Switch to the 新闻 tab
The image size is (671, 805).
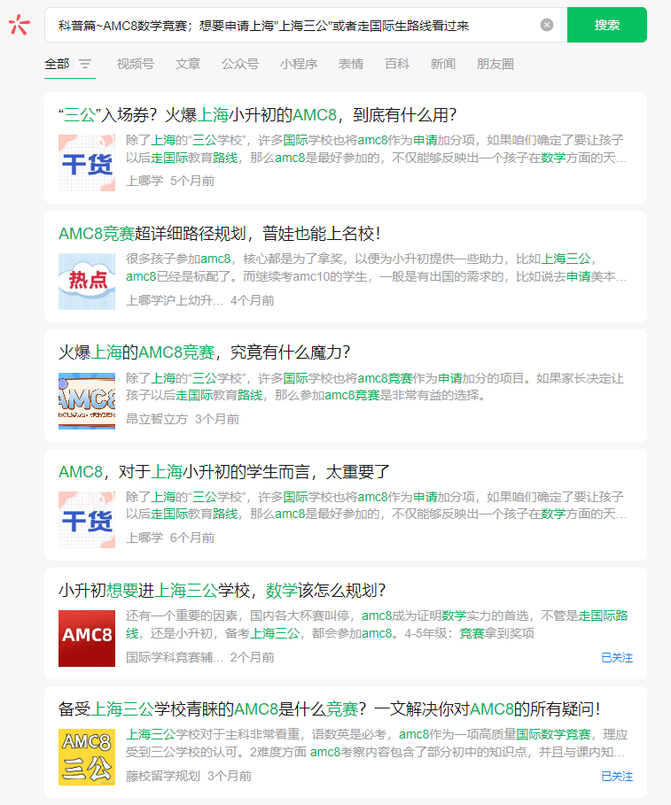(x=443, y=64)
